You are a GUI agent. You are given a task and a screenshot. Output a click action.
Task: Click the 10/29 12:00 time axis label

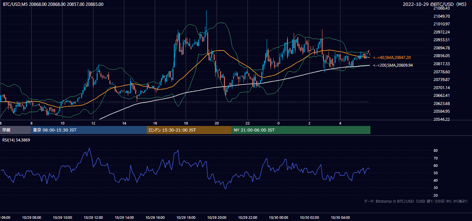click(93, 218)
